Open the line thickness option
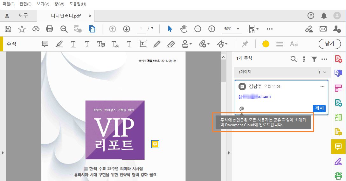The image size is (346, 181). click(280, 44)
